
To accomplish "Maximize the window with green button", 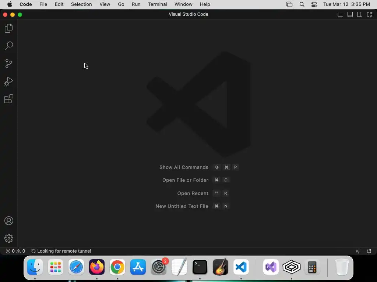I will 20,15.
